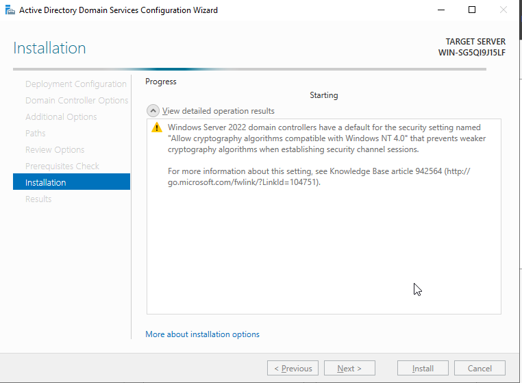Select Deployment Configuration in sidebar
Image resolution: width=522 pixels, height=383 pixels.
pos(76,84)
